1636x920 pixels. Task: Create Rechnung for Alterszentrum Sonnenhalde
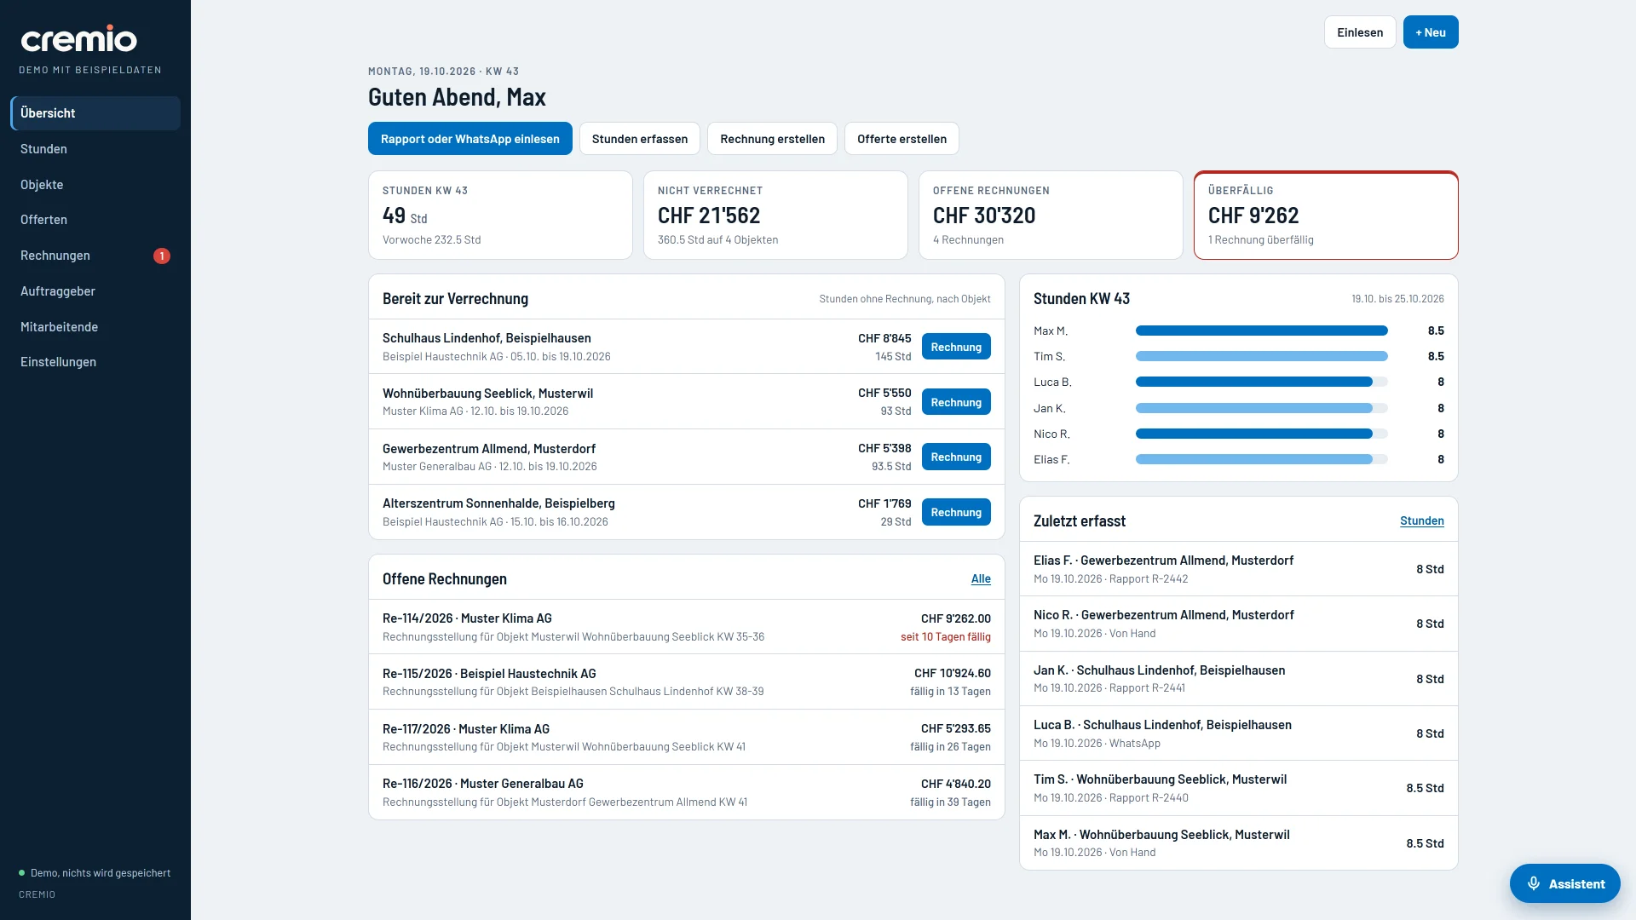(956, 512)
